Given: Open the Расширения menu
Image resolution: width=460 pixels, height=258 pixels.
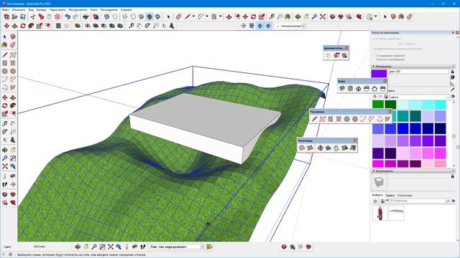Looking at the screenshot, I should coord(109,9).
